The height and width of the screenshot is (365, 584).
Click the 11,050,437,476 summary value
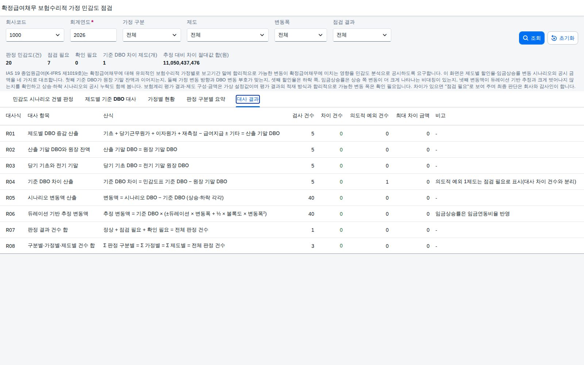tap(181, 63)
